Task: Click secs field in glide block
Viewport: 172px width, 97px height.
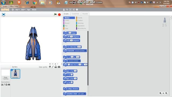Action: point(69,65)
